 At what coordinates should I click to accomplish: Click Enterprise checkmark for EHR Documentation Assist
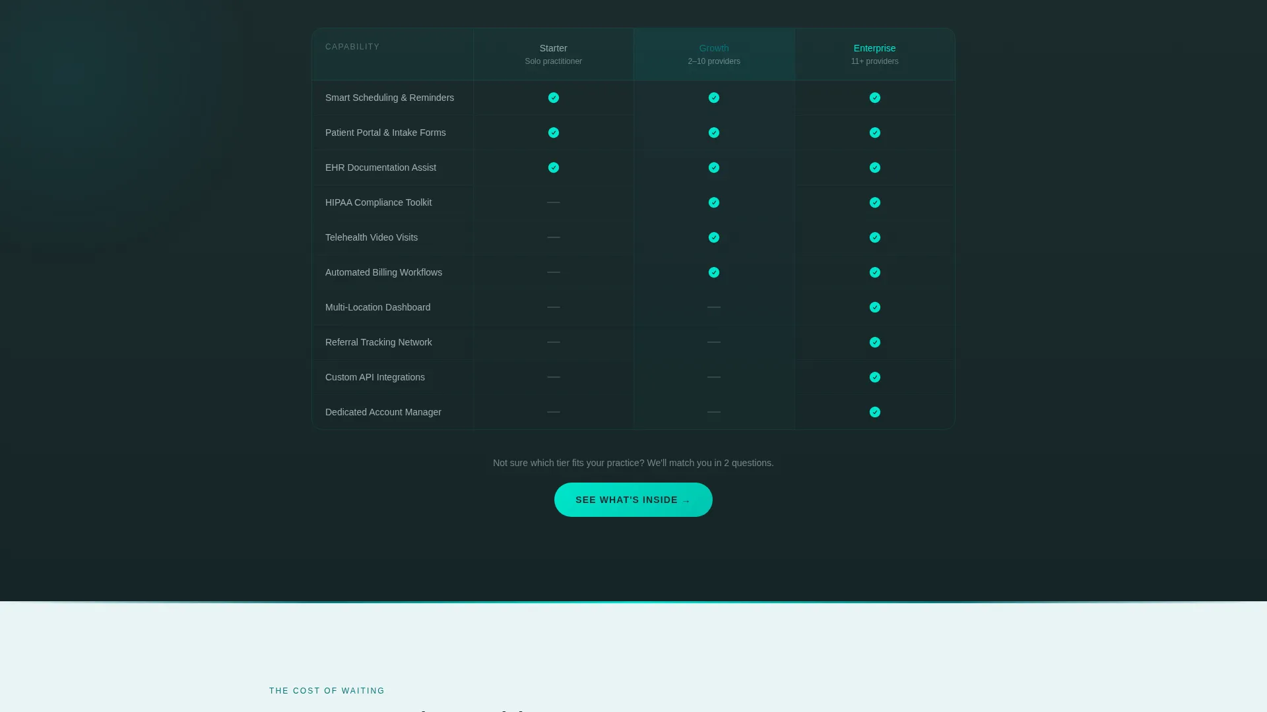[x=875, y=167]
